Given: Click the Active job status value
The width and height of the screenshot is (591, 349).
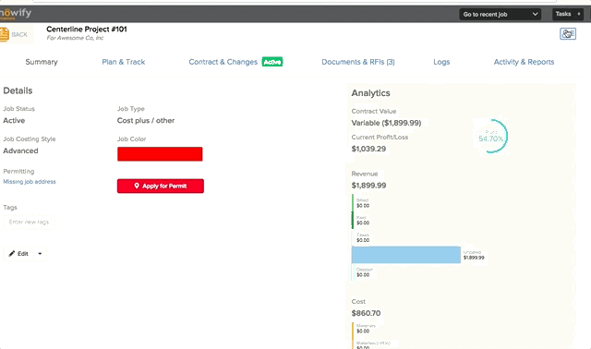Looking at the screenshot, I should coord(14,121).
